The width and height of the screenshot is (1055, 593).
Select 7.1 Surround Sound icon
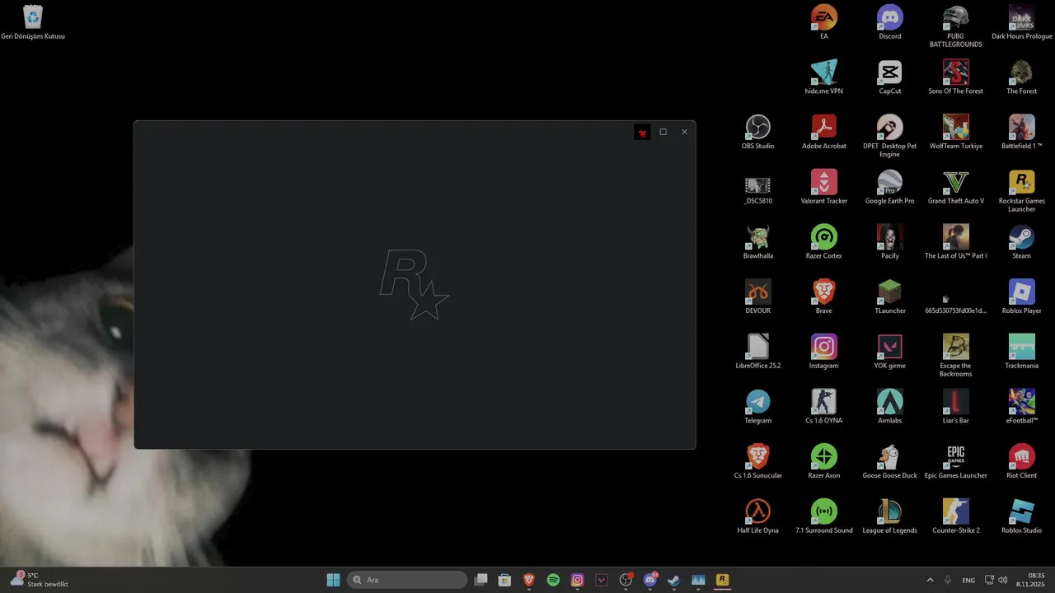(824, 516)
